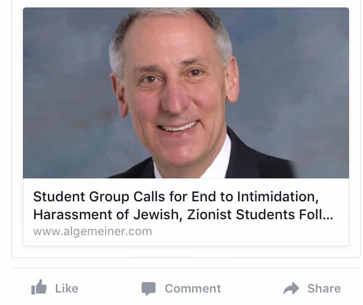The height and width of the screenshot is (305, 363).
Task: Choose the Share text label
Action: click(324, 289)
